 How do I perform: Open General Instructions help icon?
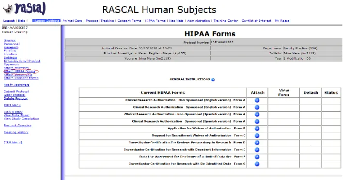tap(213, 79)
